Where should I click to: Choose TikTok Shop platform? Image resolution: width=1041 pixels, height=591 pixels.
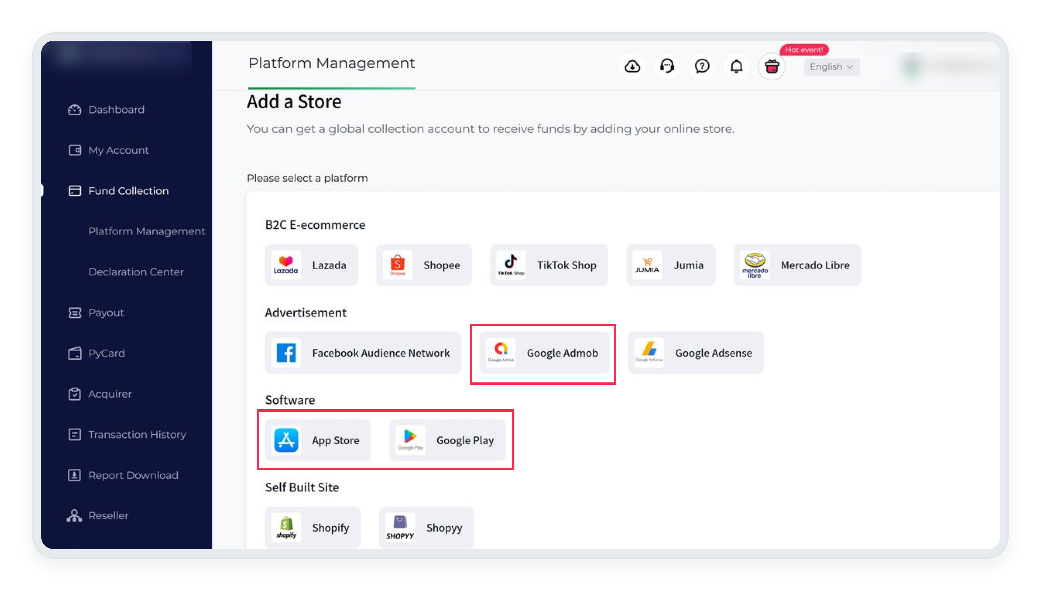pos(549,265)
